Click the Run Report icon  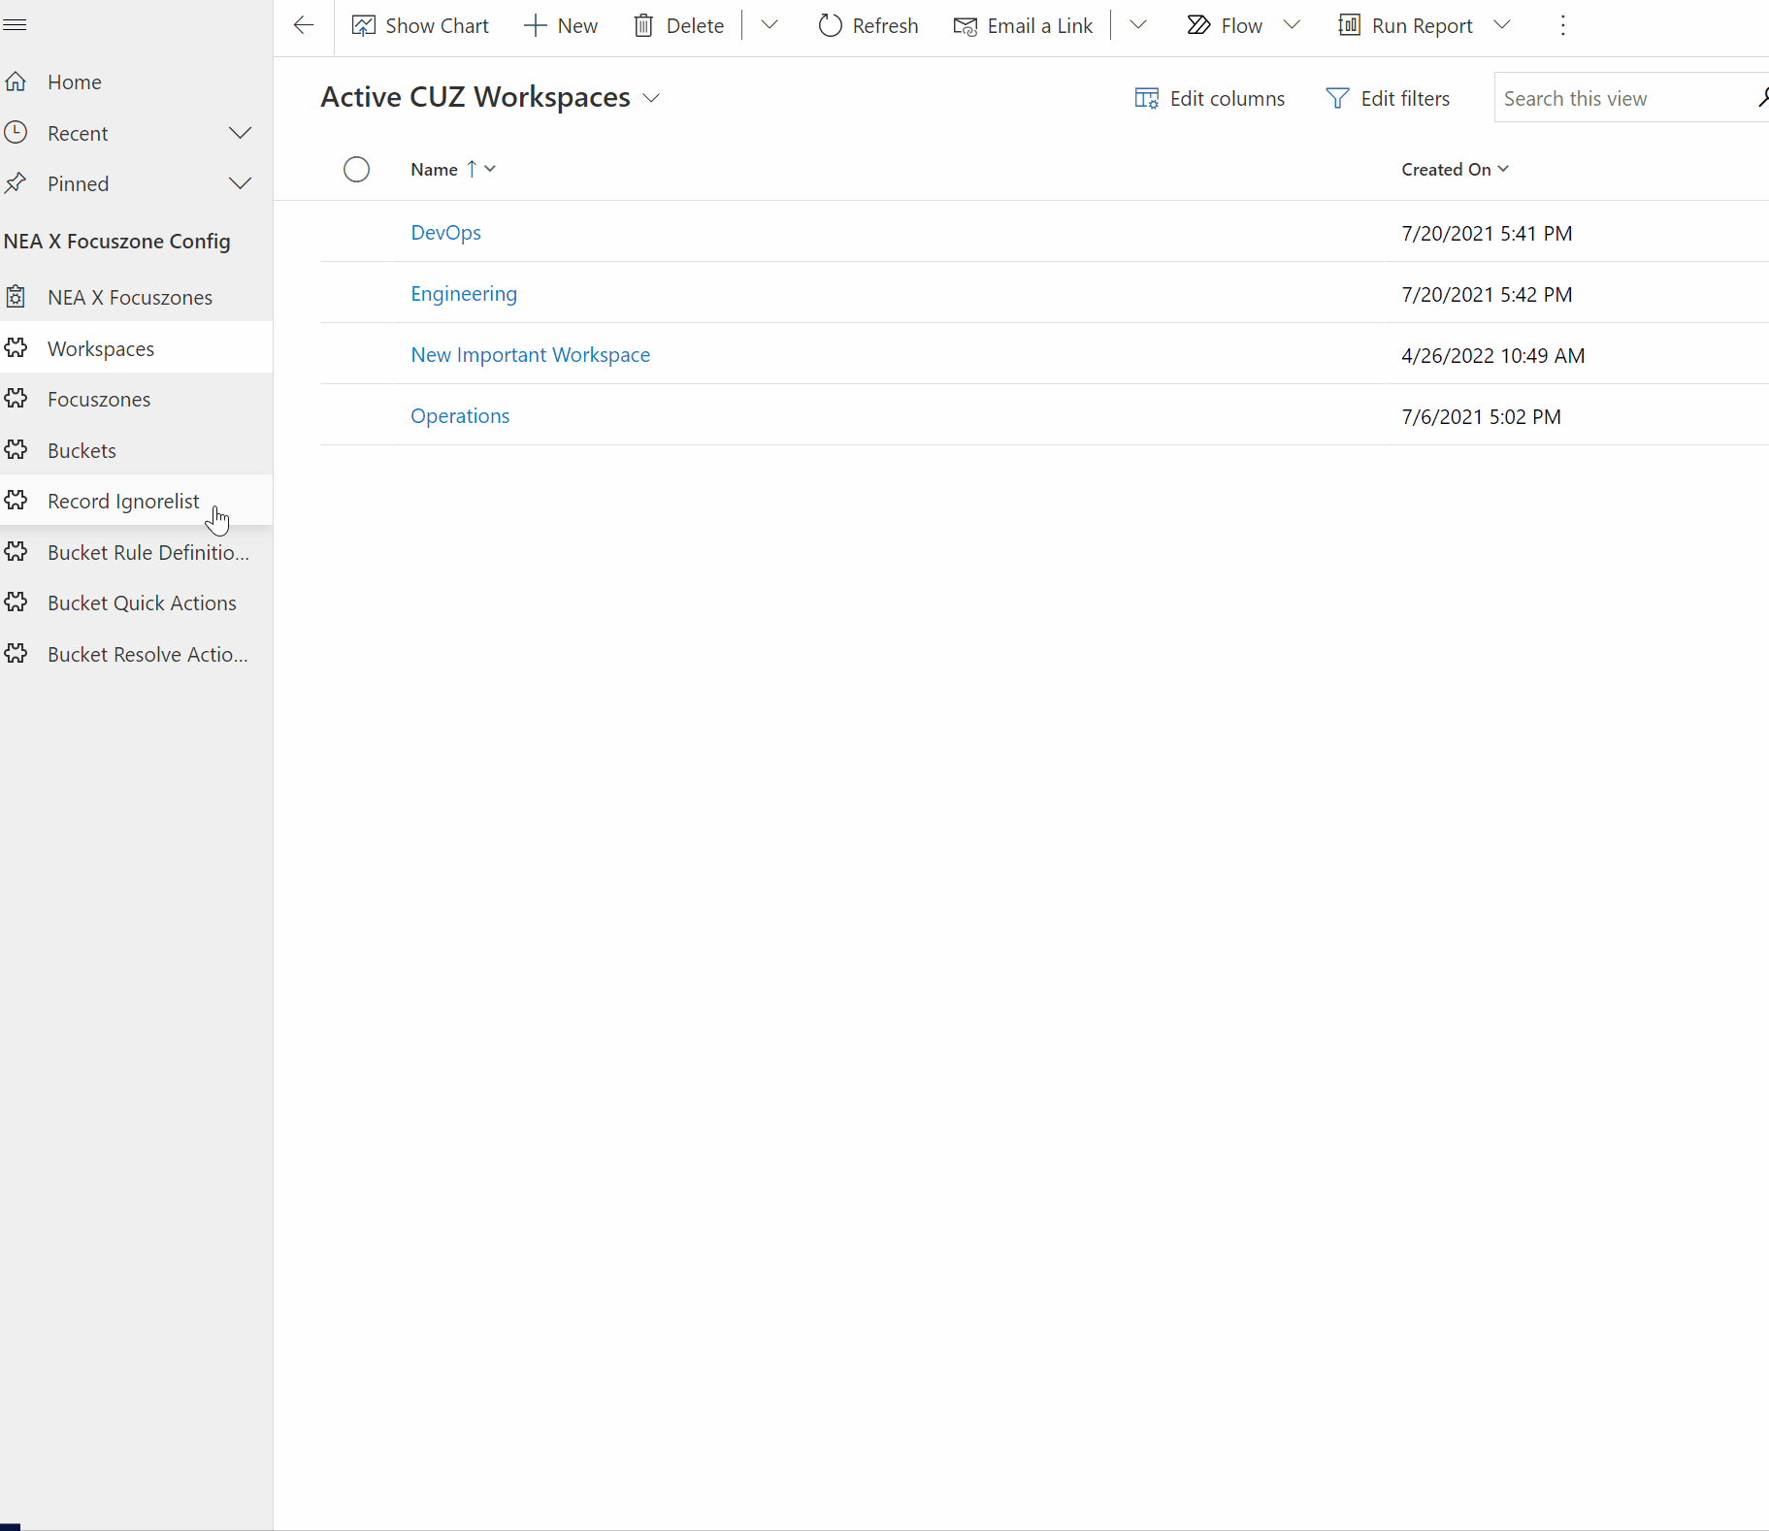click(x=1348, y=25)
